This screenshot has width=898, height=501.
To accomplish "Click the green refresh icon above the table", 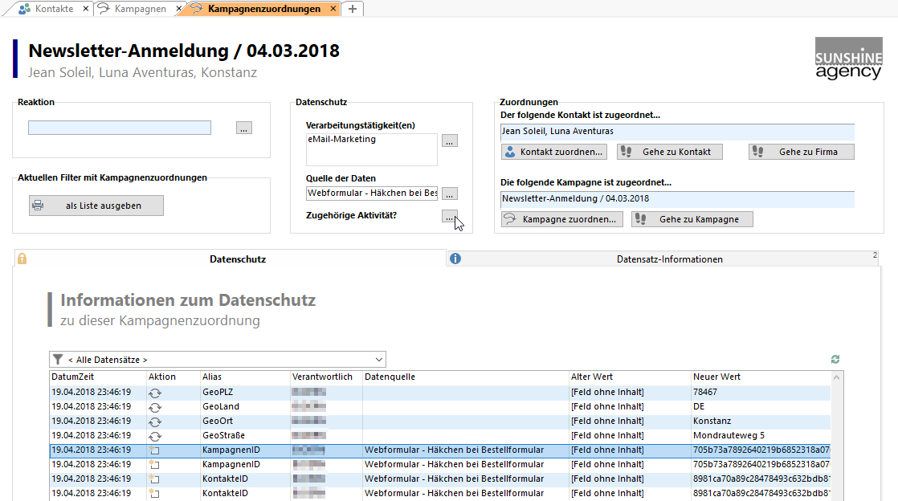I will click(835, 360).
